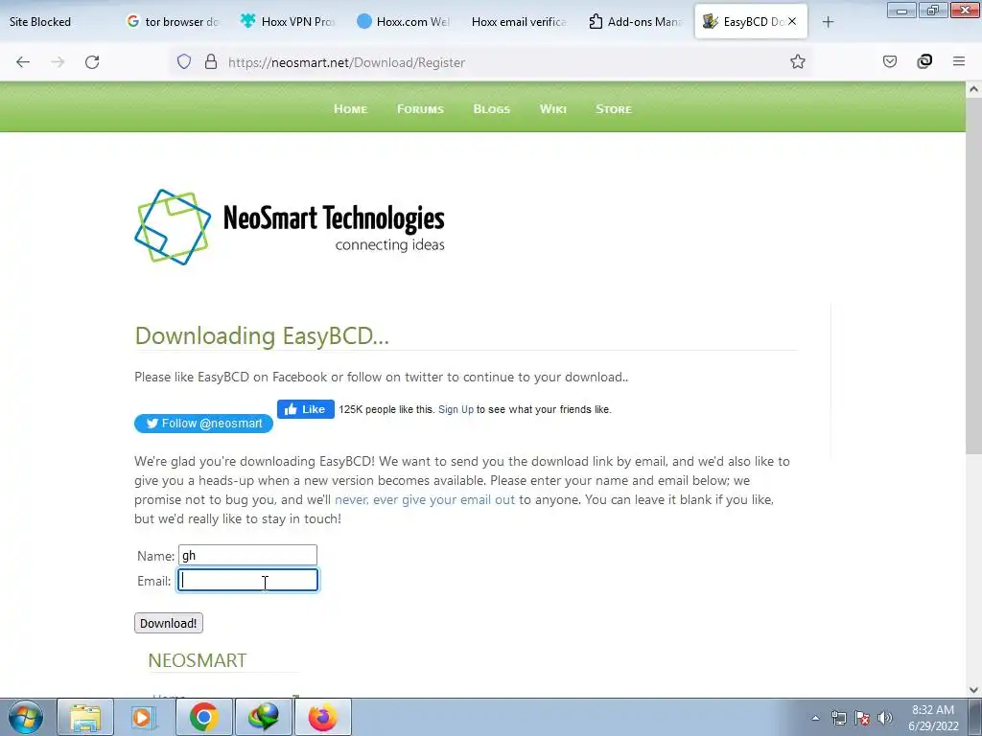This screenshot has width=982, height=736.
Task: Show site security padlock info
Action: (x=211, y=62)
